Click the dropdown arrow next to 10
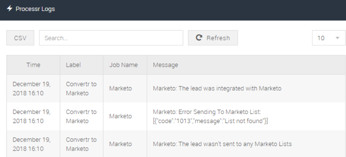This screenshot has width=346, height=157. [x=337, y=38]
